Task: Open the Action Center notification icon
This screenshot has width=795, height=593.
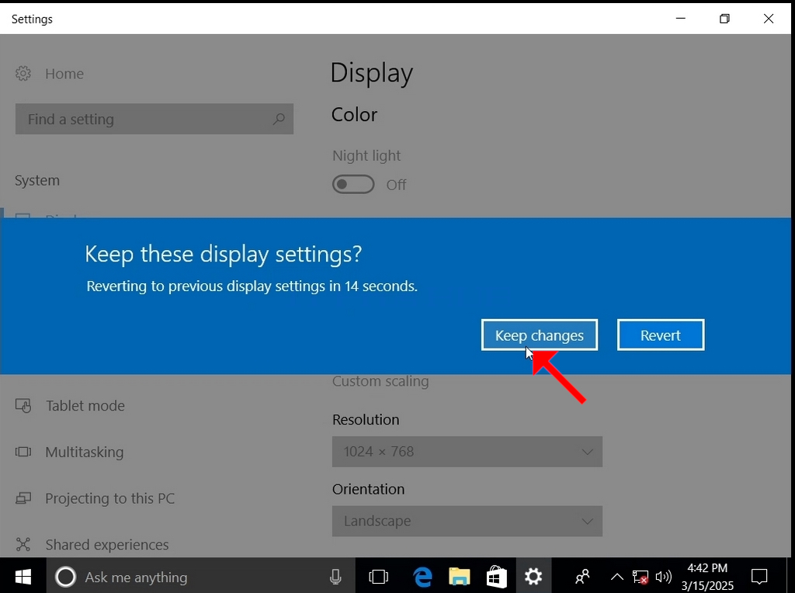Action: tap(759, 577)
